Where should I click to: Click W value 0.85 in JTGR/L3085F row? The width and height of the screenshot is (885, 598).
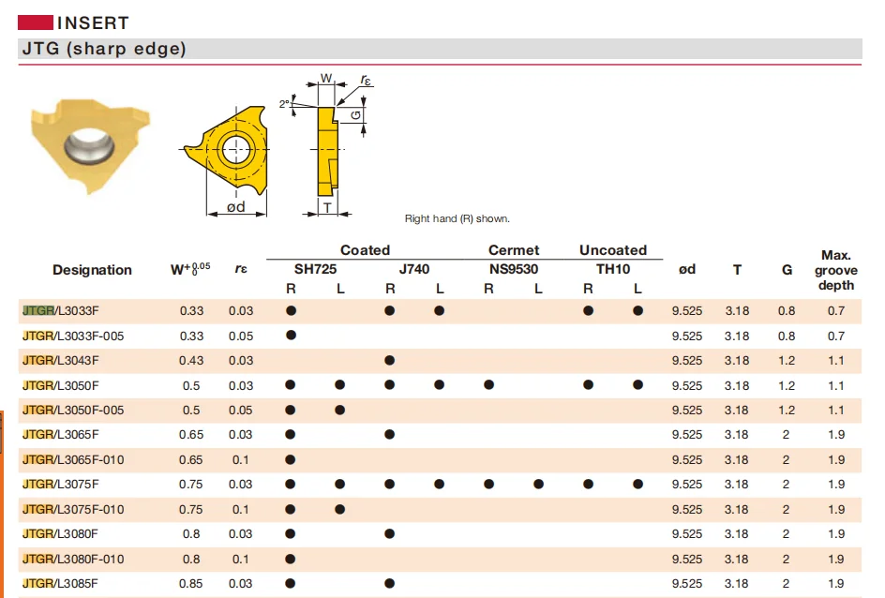tap(191, 583)
